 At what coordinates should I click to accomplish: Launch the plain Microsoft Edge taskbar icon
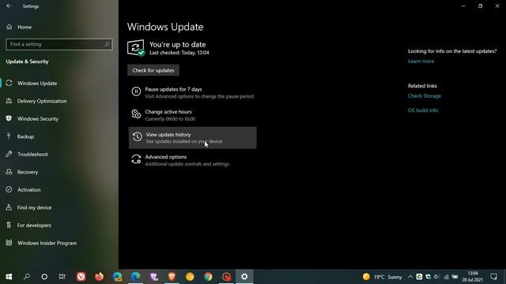(135, 277)
